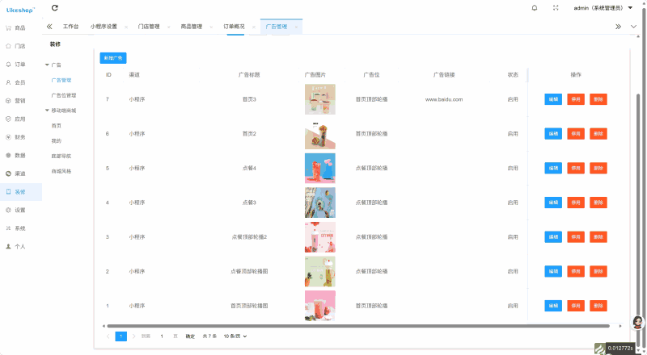Click 停用 for ad ID 1

click(576, 306)
